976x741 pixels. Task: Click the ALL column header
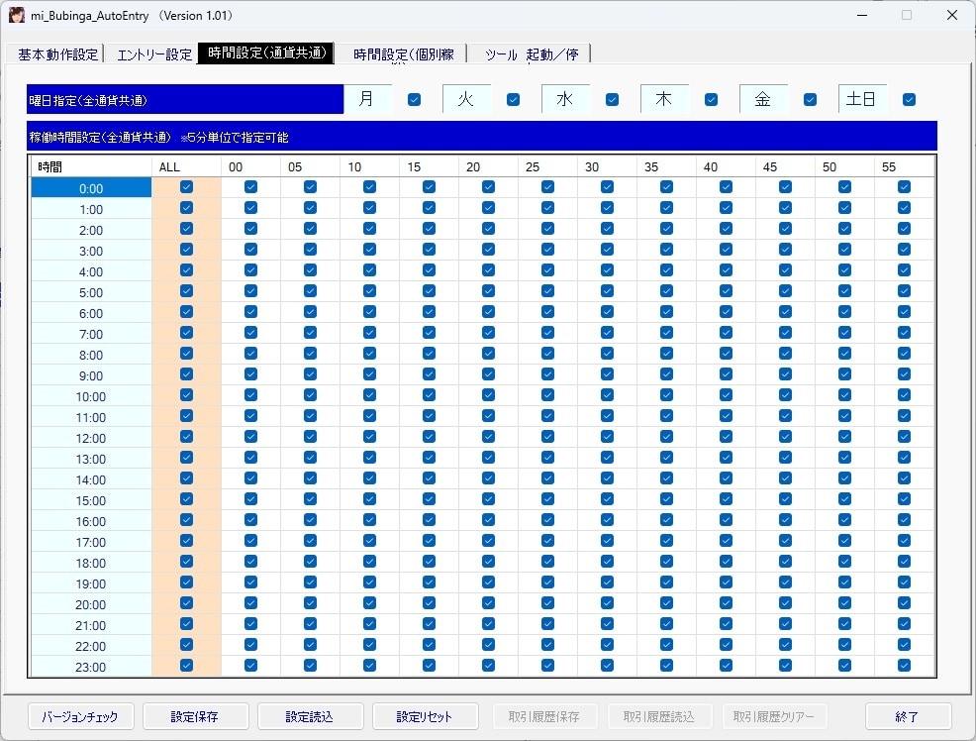click(186, 166)
